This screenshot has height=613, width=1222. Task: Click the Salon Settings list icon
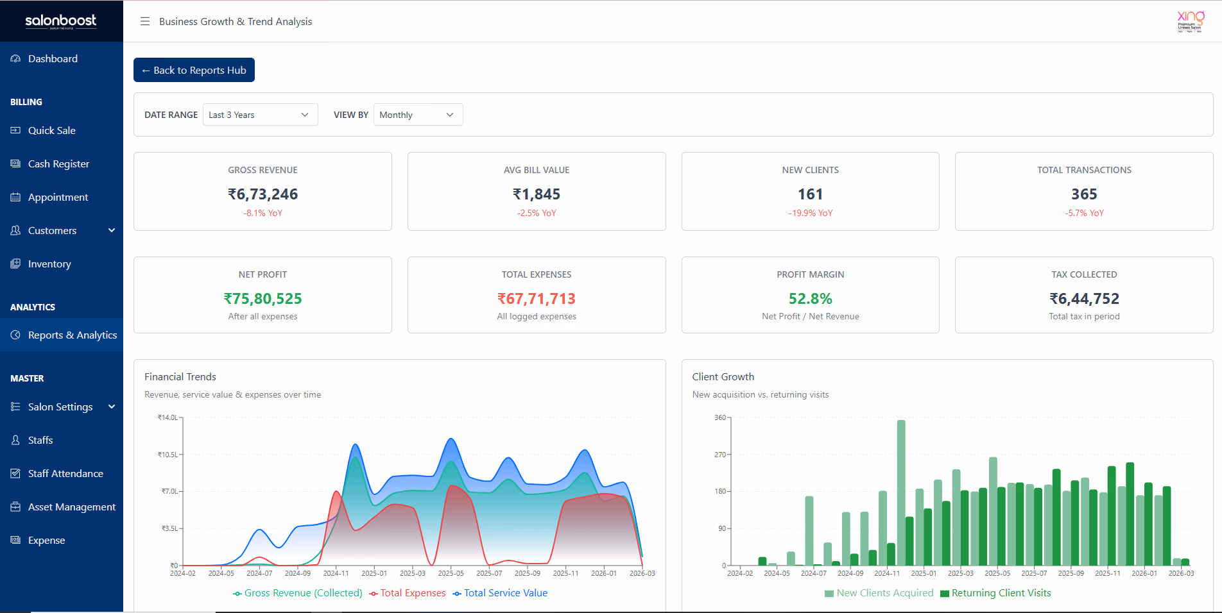pos(15,407)
